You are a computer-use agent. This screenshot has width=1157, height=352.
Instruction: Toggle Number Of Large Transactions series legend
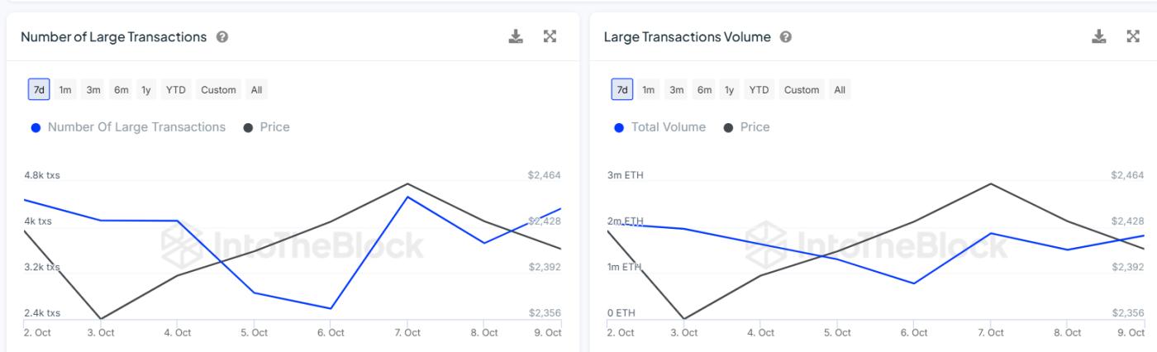pos(128,127)
